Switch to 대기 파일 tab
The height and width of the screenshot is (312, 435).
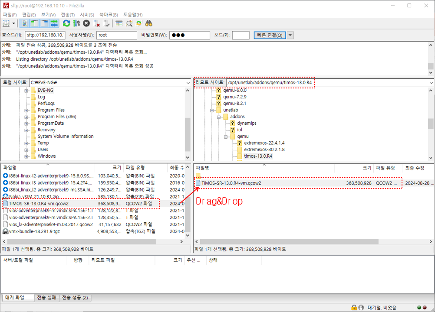[x=18, y=298]
